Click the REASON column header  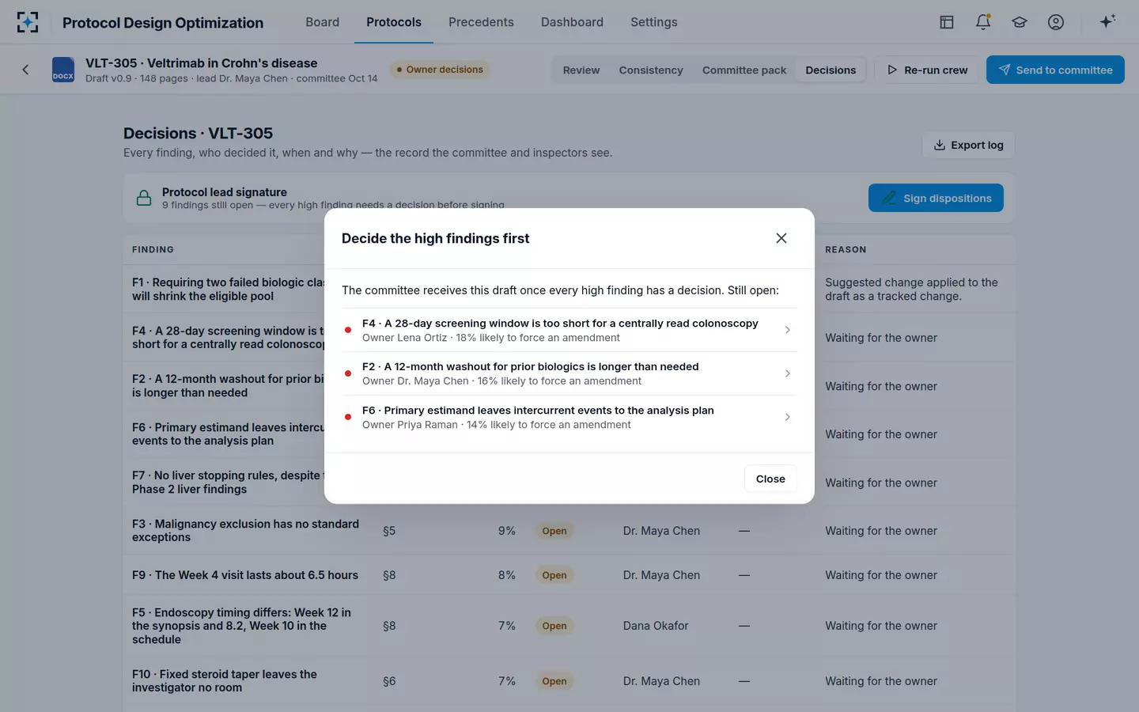[846, 249]
